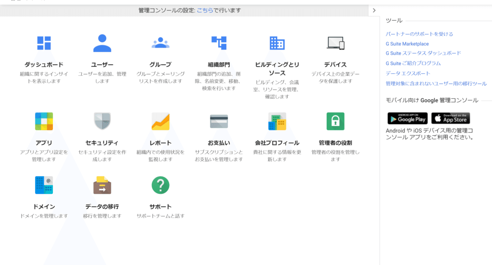Click description アプリとアプリ設定を管理します
Image resolution: width=492 pixels, height=265 pixels.
(44, 156)
